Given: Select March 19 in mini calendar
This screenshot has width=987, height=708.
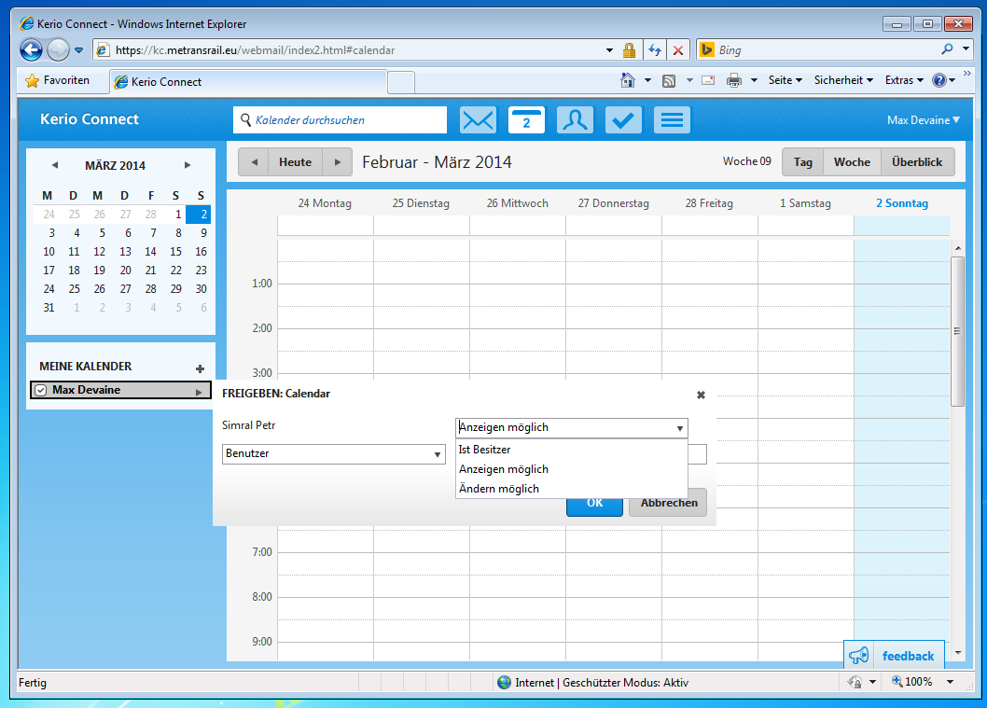Looking at the screenshot, I should [x=100, y=271].
